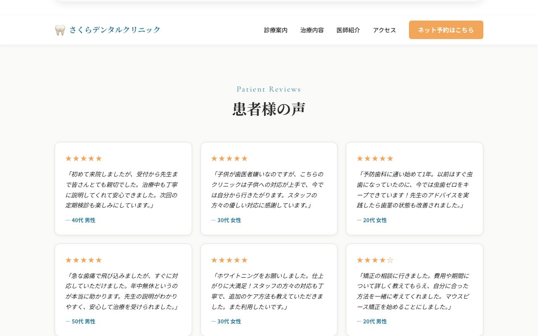Click a star in the whitening review rating
538x336 pixels.
click(229, 260)
